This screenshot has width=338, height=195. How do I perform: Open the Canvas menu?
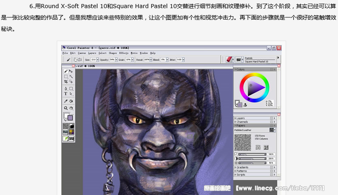click(x=82, y=53)
